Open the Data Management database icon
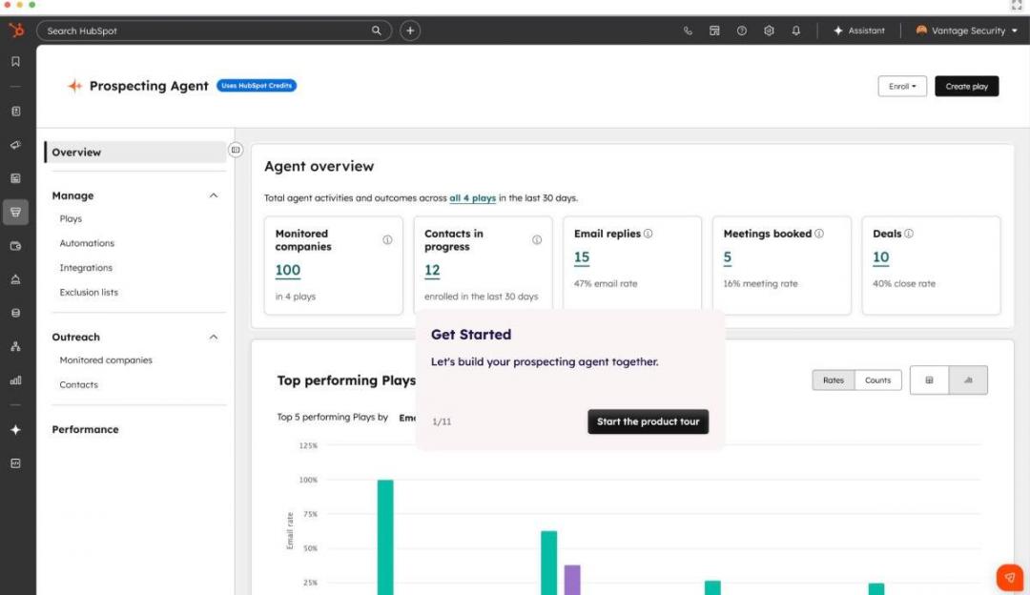This screenshot has height=595, width=1030. [16, 314]
